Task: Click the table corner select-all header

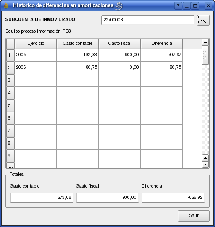Action: (10, 44)
